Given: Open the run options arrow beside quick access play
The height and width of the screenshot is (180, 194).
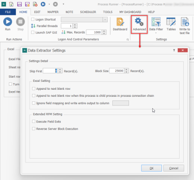Looking at the screenshot, I should pyautogui.click(x=49, y=4).
